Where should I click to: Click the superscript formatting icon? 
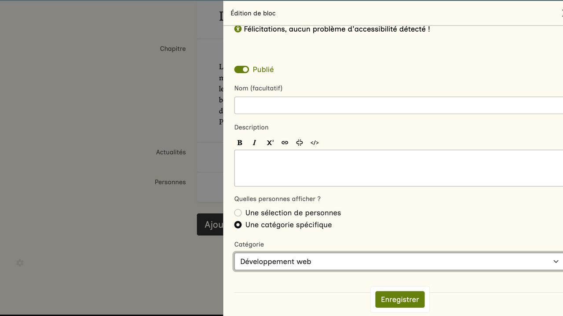[270, 143]
